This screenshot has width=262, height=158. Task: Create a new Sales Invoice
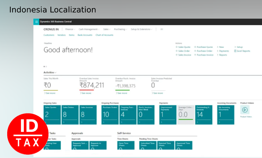[x=183, y=55]
